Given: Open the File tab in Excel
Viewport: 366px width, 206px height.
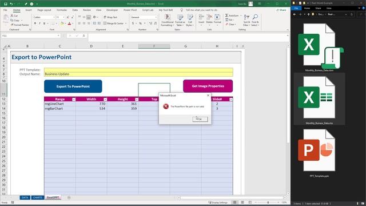Looking at the screenshot, I should [x=5, y=10].
